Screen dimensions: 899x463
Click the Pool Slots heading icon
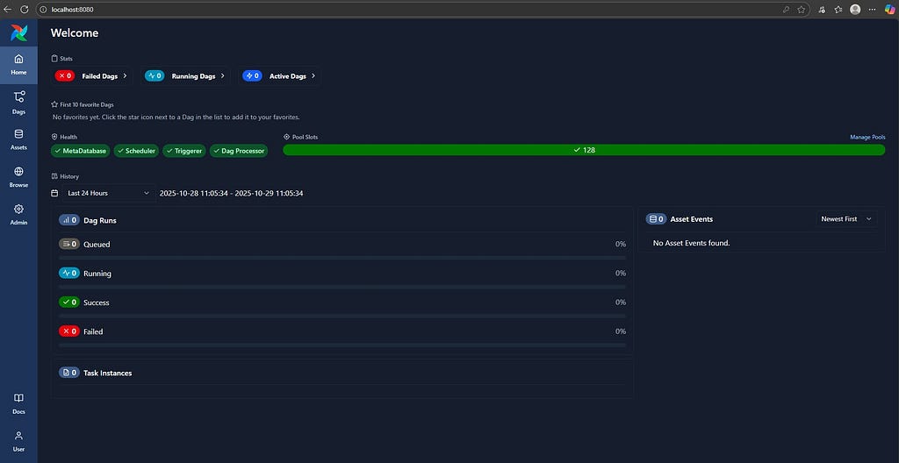[287, 137]
